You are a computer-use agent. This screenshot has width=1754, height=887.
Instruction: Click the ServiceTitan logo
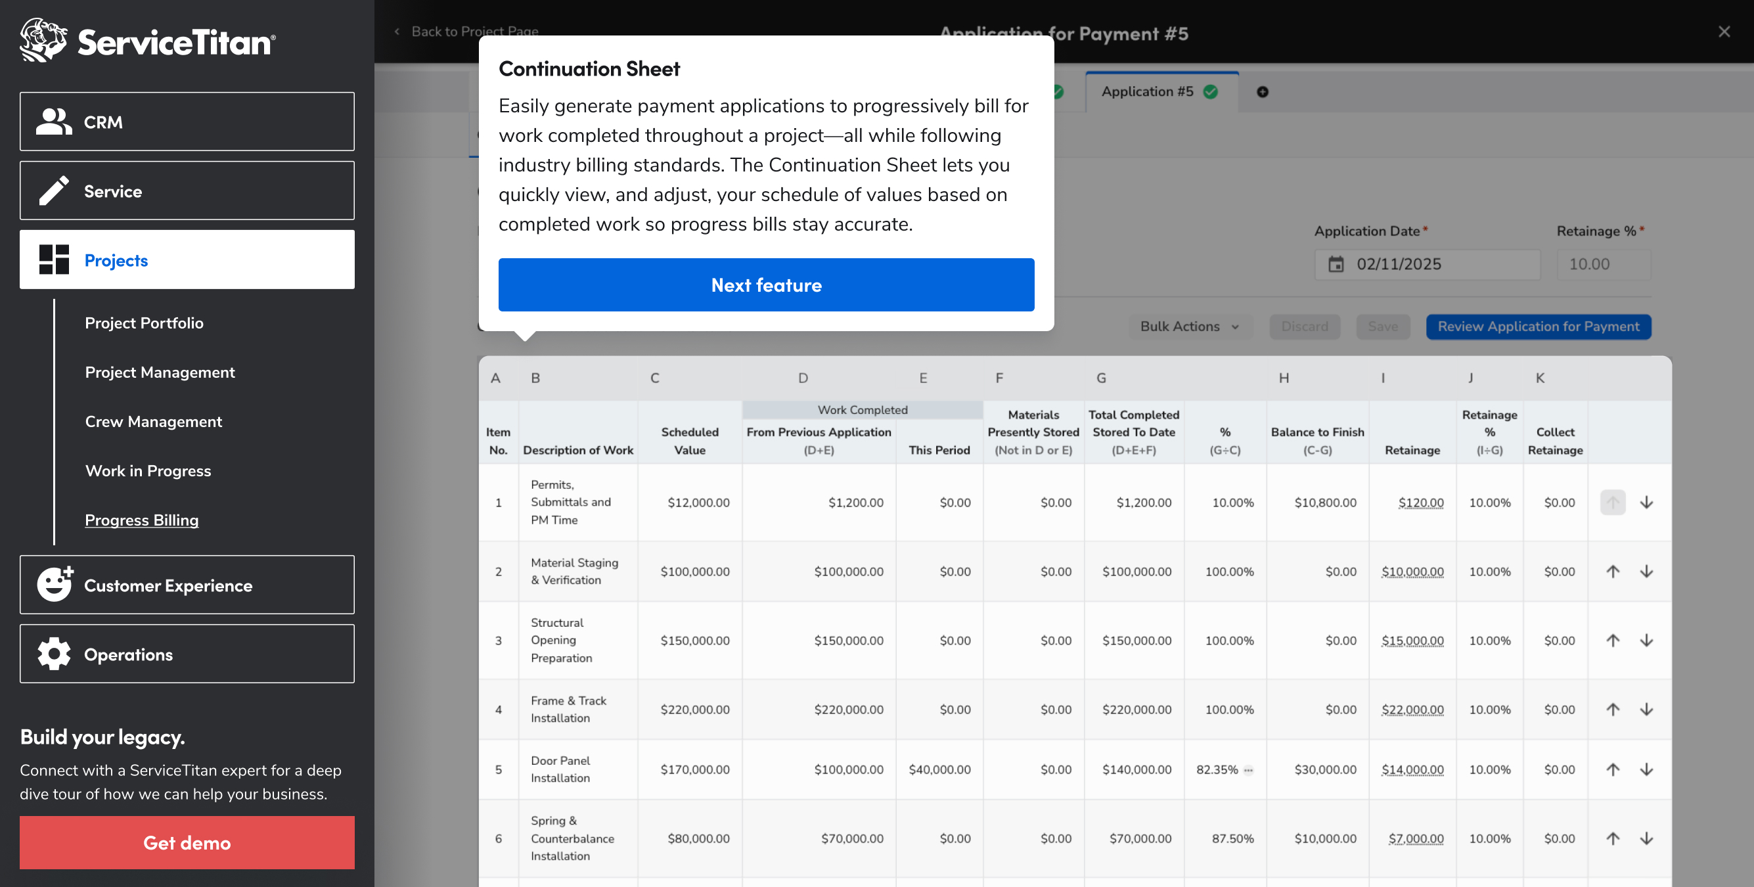point(147,41)
